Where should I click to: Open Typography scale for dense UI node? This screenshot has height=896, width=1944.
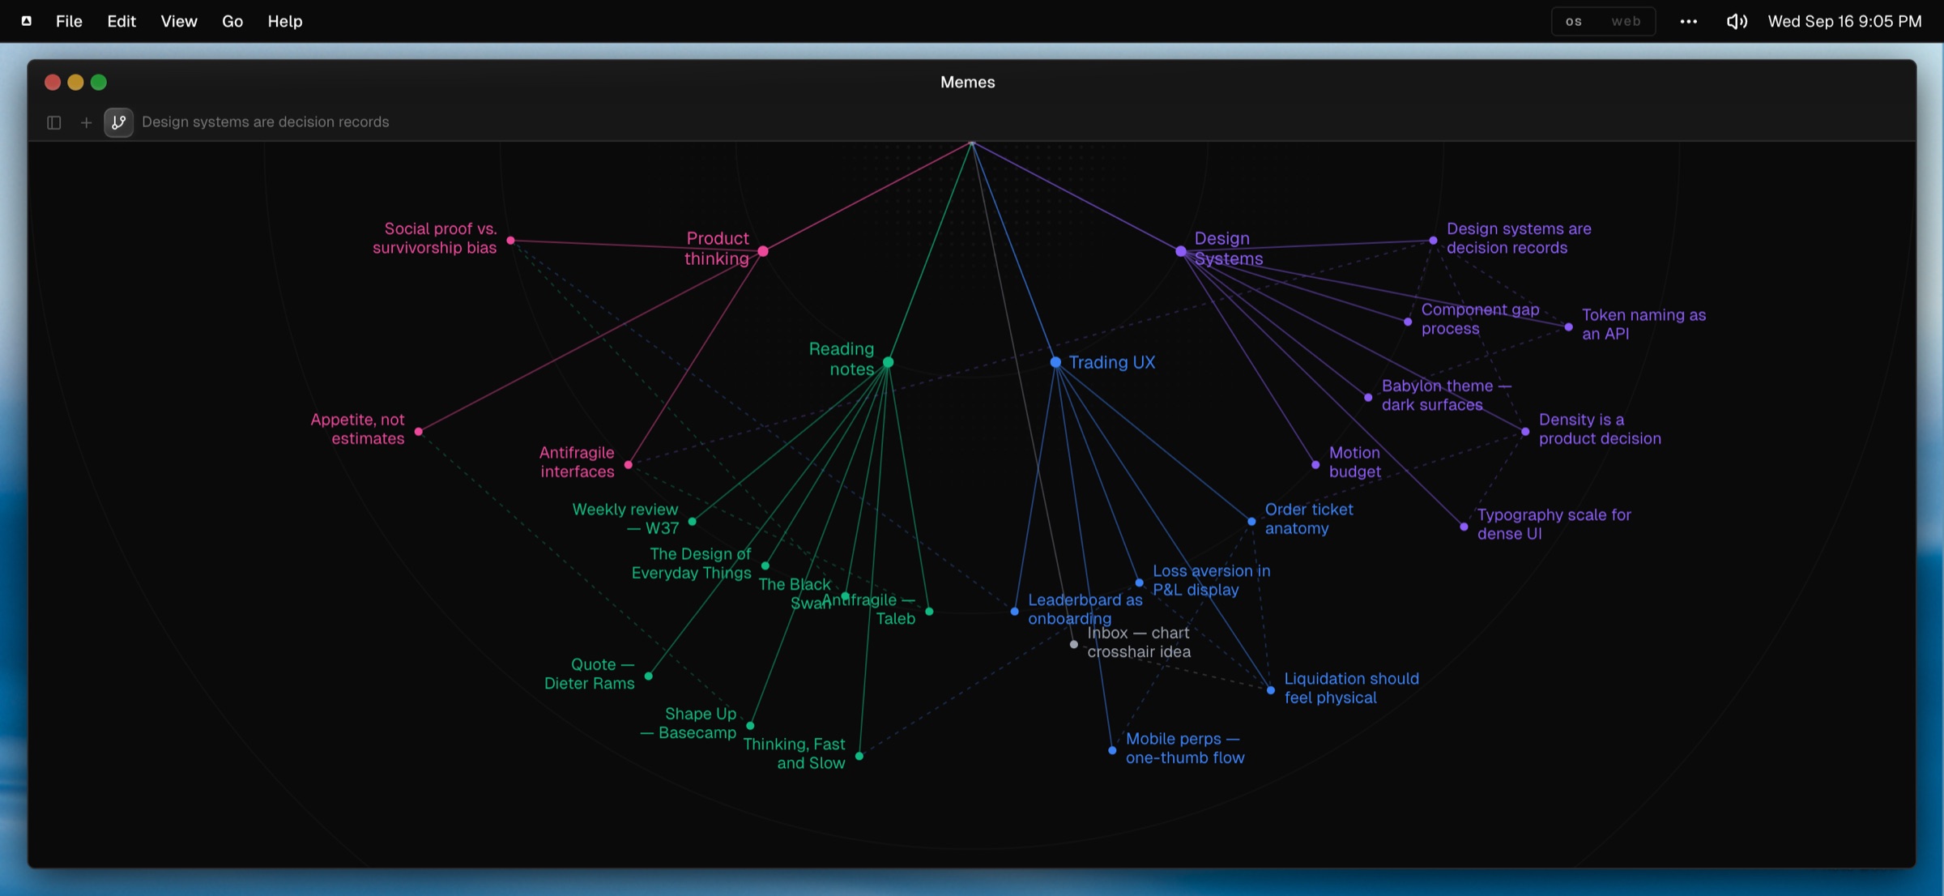click(1464, 527)
